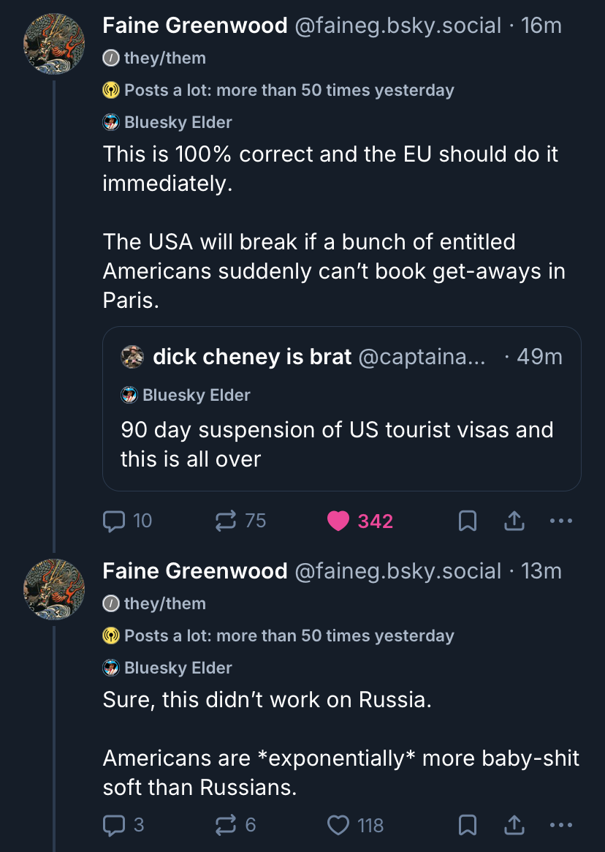Open the quoted post about US tourist visas

pos(341,445)
